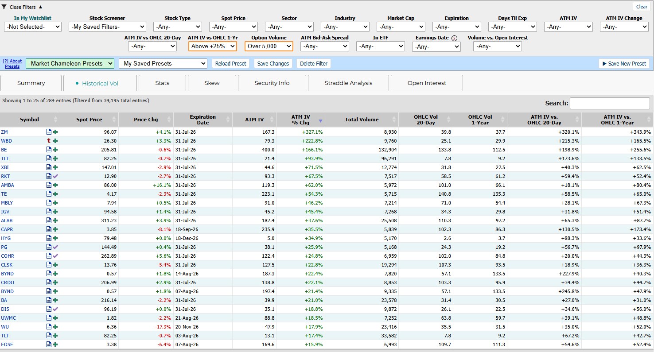
Task: Open the TE row document icon
Action: (49, 194)
